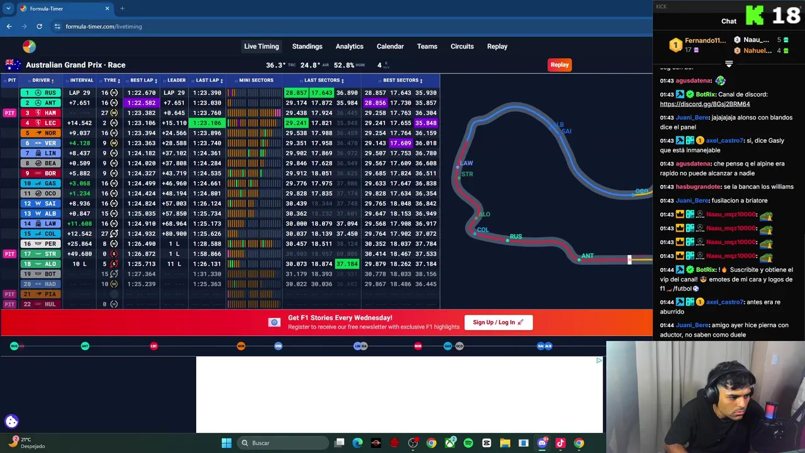This screenshot has width=805, height=453.
Task: Open cookie settings round icon
Action: [x=11, y=422]
